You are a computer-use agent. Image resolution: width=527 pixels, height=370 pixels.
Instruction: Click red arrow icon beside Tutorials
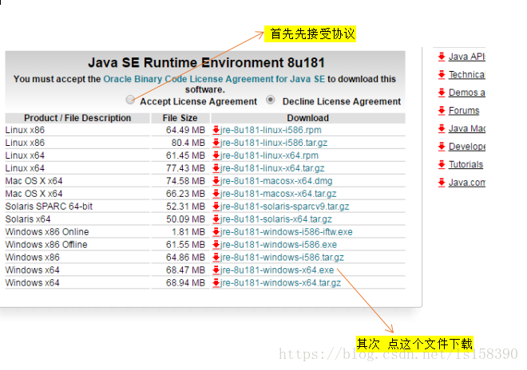tap(442, 164)
